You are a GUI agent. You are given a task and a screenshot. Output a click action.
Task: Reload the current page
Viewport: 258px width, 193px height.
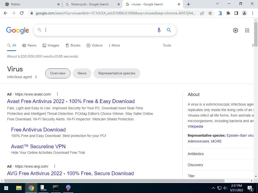pos(22,13)
